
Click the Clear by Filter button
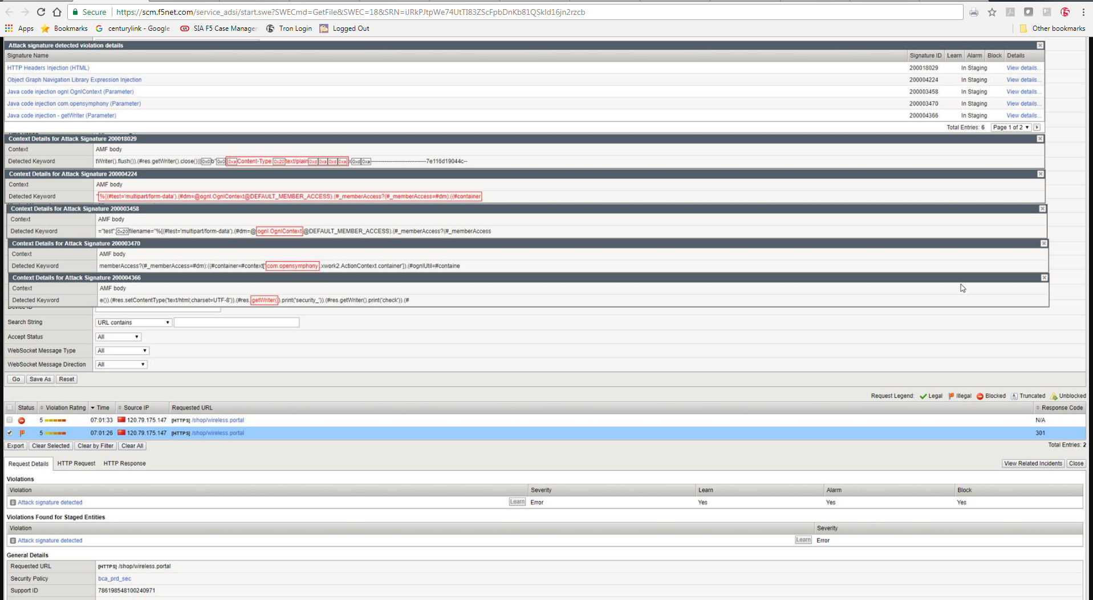[x=95, y=446]
